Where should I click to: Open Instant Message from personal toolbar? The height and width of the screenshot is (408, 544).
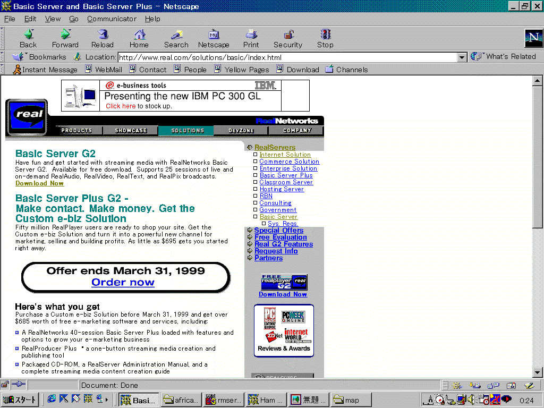45,70
